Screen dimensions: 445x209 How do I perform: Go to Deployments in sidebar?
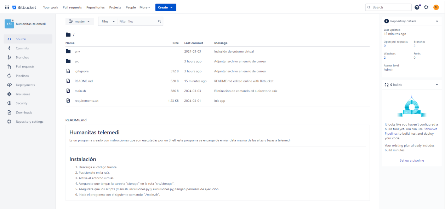coord(25,85)
